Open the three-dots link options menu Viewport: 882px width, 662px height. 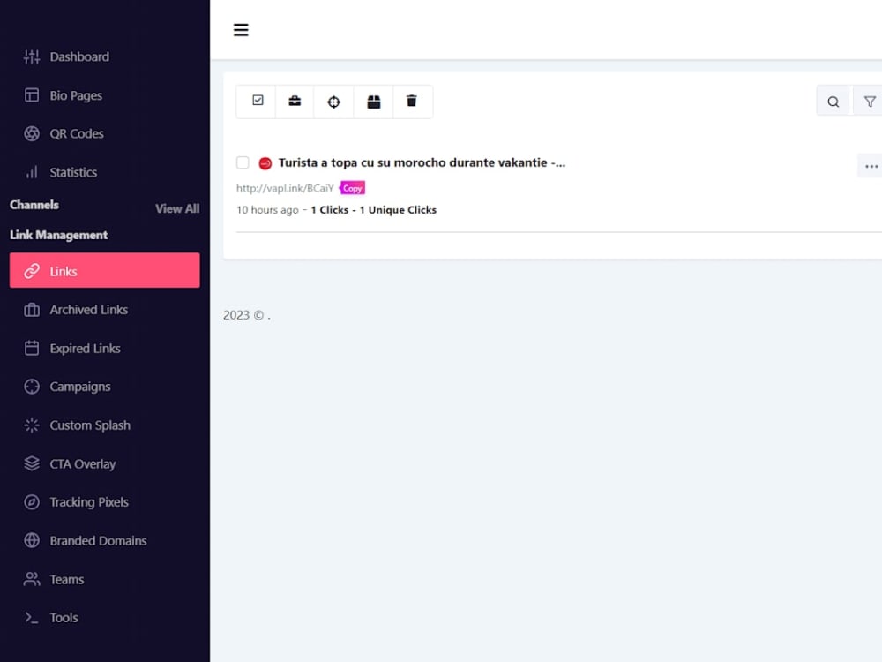point(871,166)
